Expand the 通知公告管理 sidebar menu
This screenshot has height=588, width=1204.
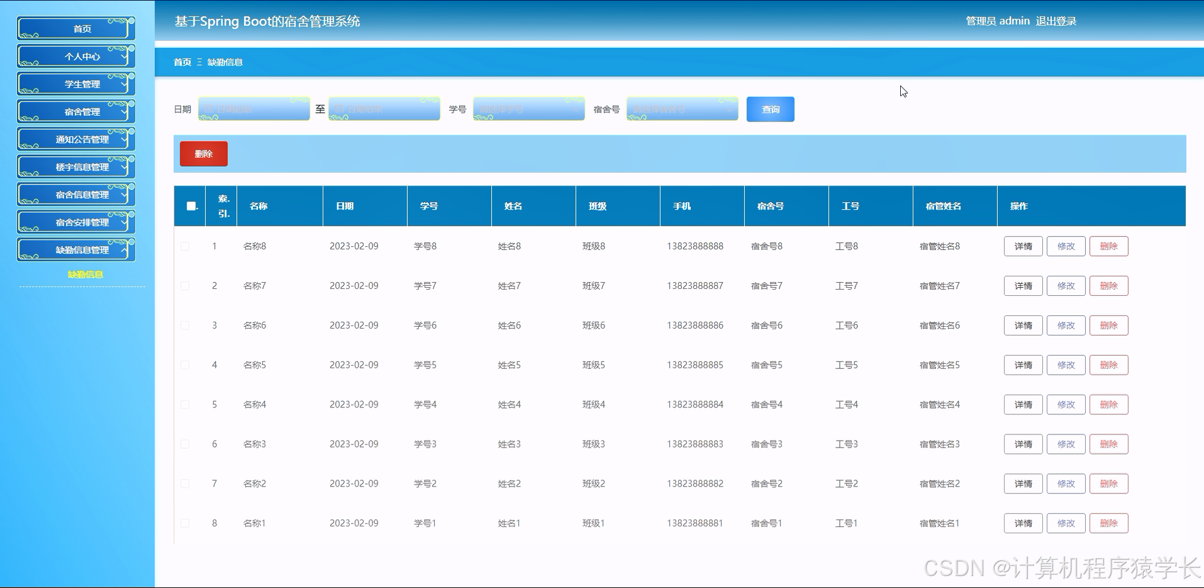point(76,139)
